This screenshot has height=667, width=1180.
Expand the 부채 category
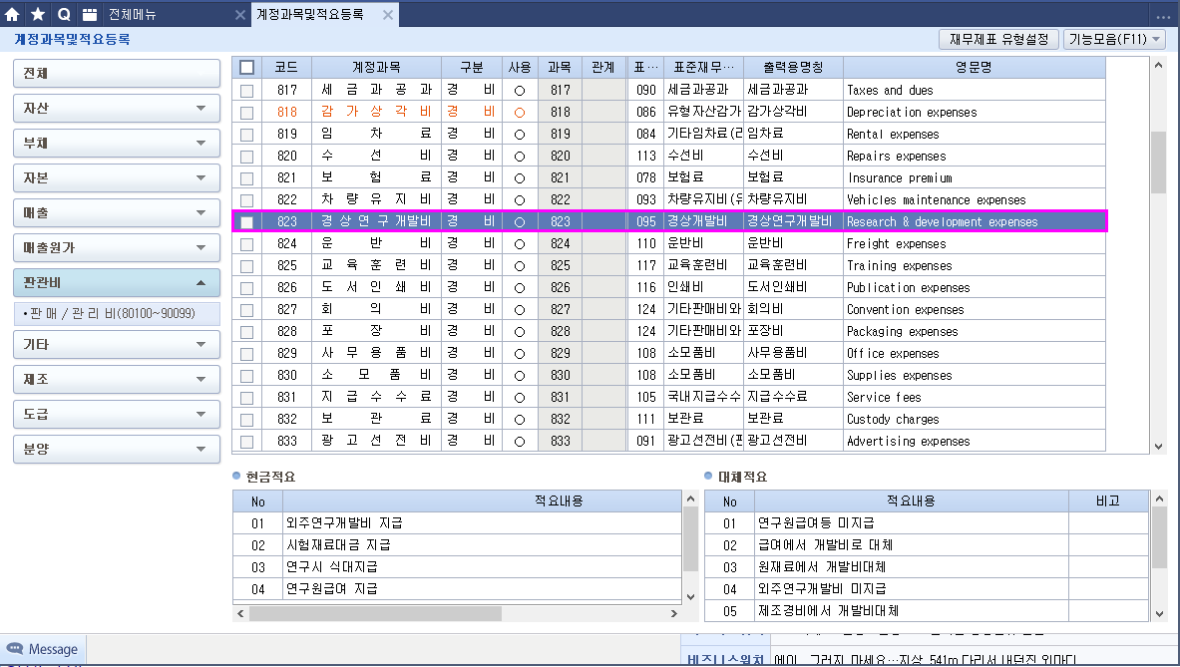pos(117,143)
